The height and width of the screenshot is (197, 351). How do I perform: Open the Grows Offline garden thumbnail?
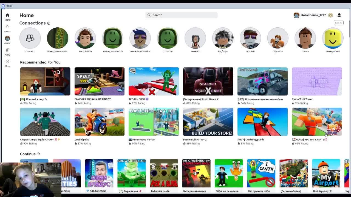pyautogui.click(x=132, y=173)
